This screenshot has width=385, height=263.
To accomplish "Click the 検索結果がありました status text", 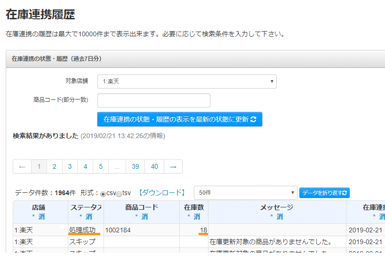I will click(46, 136).
